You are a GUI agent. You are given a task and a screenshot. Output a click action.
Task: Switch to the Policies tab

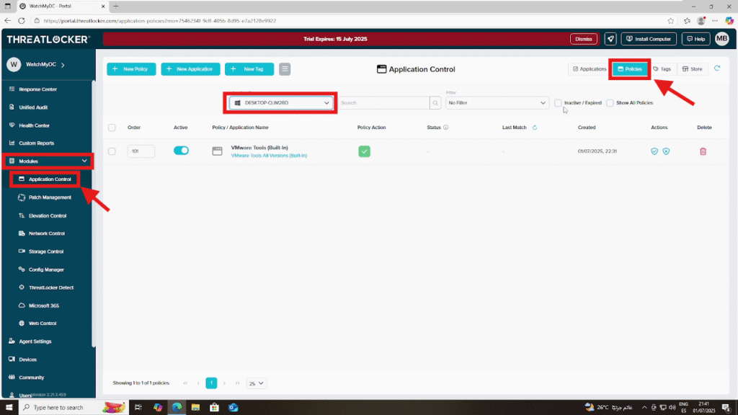pyautogui.click(x=630, y=69)
